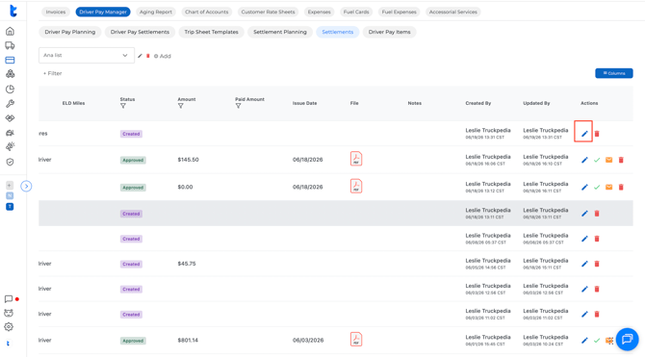
Task: Select the Driver Pay Items sub-tab
Action: 390,32
